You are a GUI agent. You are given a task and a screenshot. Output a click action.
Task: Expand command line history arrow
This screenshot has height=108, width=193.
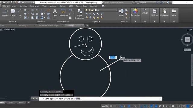coord(161,99)
